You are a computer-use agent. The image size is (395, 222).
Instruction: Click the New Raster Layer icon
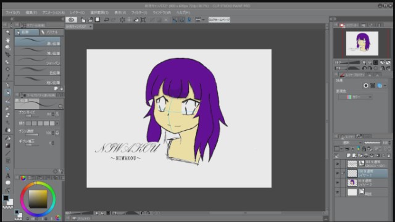[x=349, y=155]
